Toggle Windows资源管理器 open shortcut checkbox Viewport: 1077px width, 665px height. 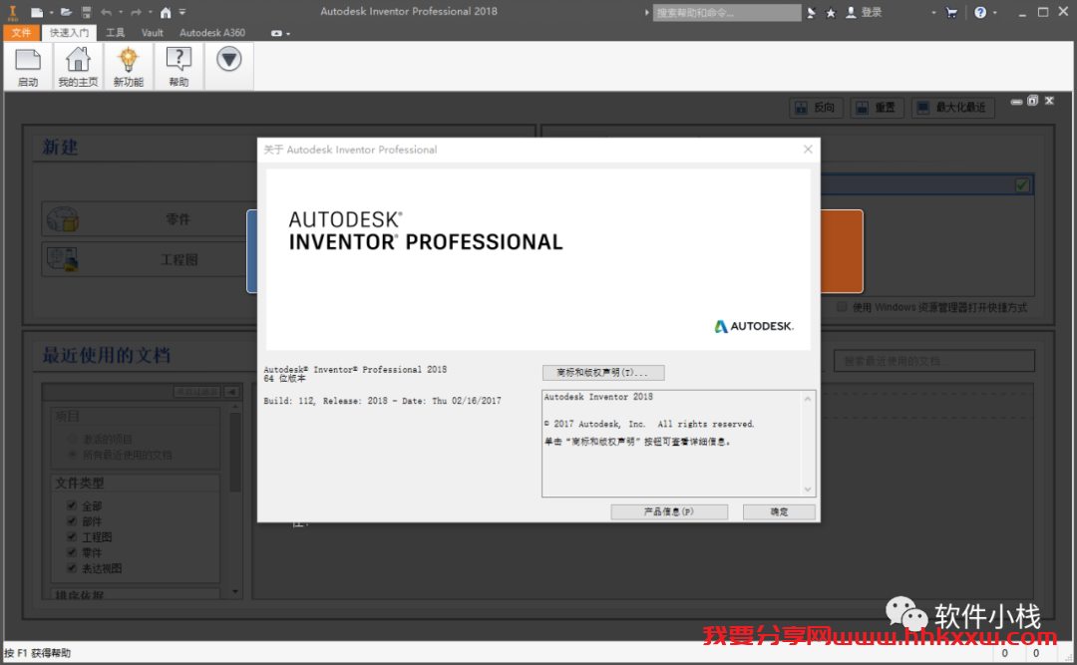pos(842,307)
